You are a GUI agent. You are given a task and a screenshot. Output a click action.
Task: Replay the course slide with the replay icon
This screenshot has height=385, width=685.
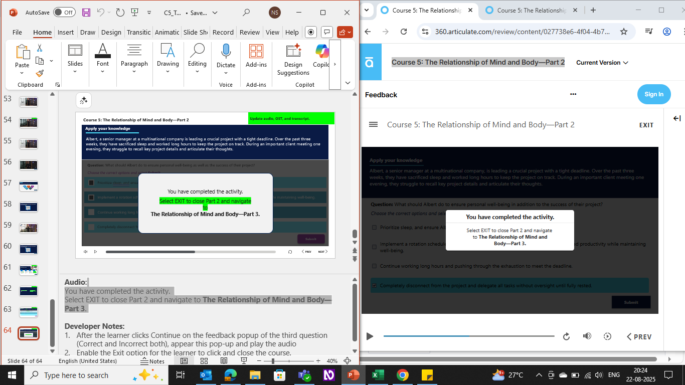pyautogui.click(x=567, y=336)
